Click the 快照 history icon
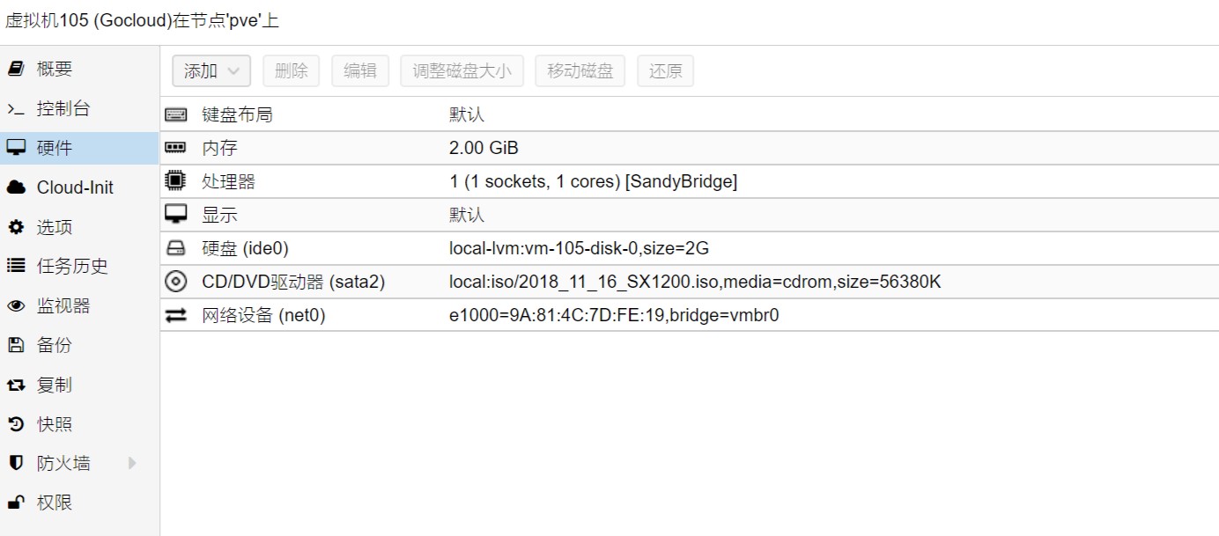This screenshot has height=536, width=1219. coord(16,424)
